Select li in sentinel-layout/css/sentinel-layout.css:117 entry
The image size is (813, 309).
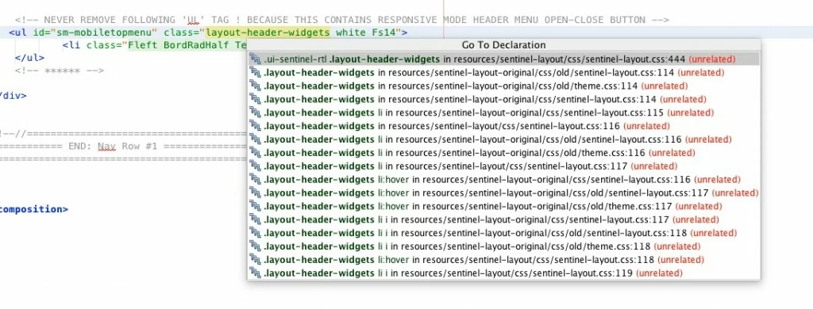click(x=504, y=166)
